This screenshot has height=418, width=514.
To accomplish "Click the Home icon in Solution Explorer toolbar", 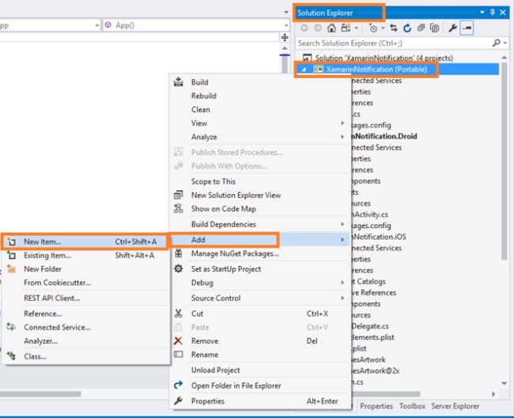I will click(331, 28).
